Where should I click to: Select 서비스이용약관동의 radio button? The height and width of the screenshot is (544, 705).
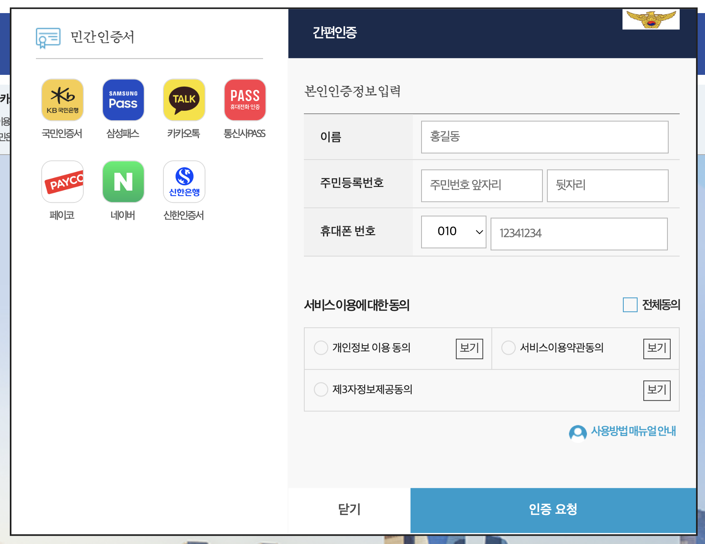[x=509, y=348]
